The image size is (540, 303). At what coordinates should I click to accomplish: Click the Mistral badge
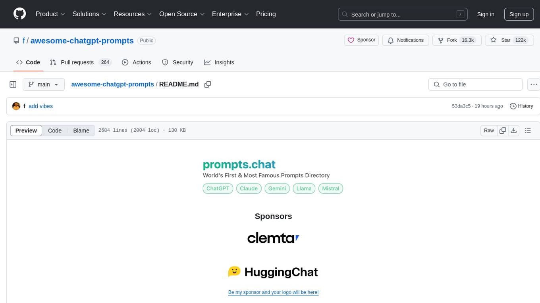(x=331, y=188)
